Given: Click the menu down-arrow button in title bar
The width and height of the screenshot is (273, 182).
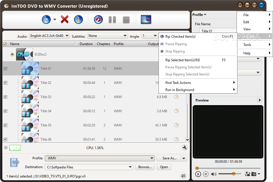Looking at the screenshot, I should (240, 5).
